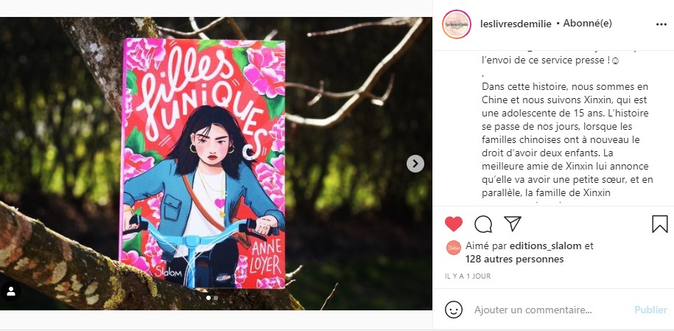Viewport: 674px width, 331px height.
Task: View the 128 autres personnes likes list
Action: [515, 259]
